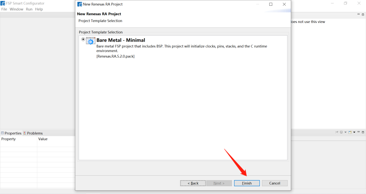The height and width of the screenshot is (194, 366).
Task: Open the Window menu
Action: click(x=16, y=9)
